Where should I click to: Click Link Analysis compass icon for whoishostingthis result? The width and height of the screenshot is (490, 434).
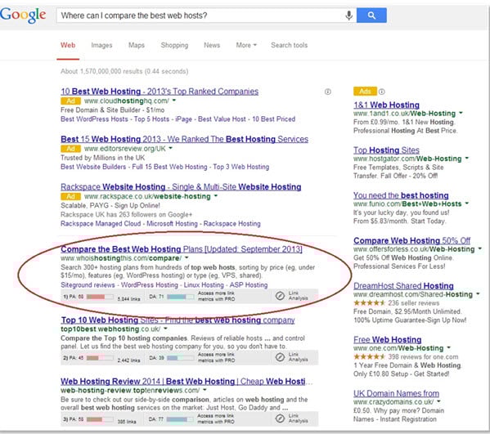[x=280, y=295]
